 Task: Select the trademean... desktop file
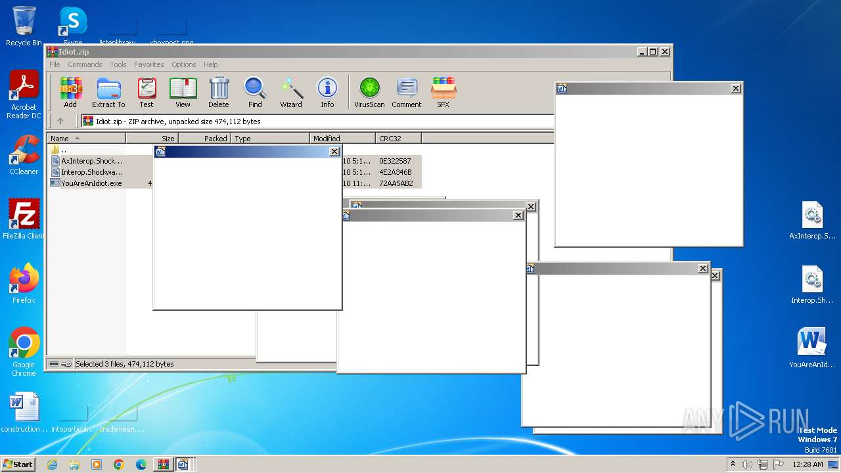pos(122,418)
